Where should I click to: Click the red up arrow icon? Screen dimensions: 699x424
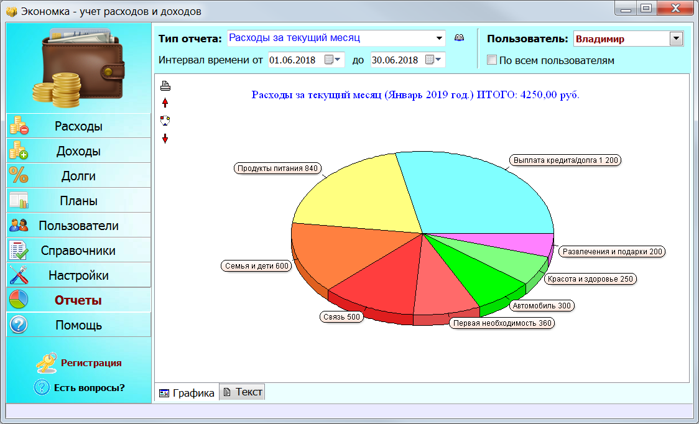[x=165, y=103]
